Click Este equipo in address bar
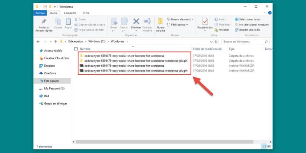This screenshot has width=306, height=153. coord(76,42)
